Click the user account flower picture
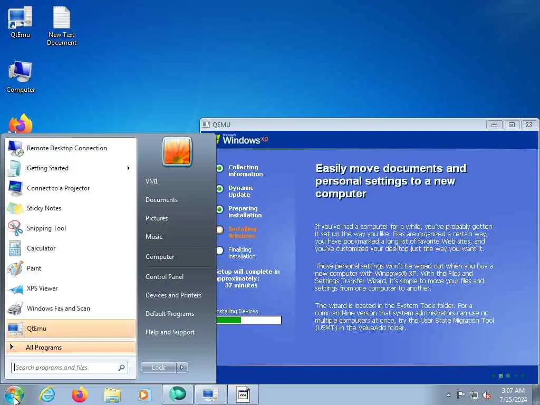540x405 pixels. pyautogui.click(x=177, y=151)
